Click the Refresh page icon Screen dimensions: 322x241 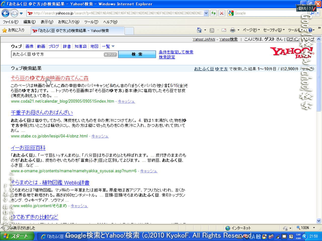214,13
